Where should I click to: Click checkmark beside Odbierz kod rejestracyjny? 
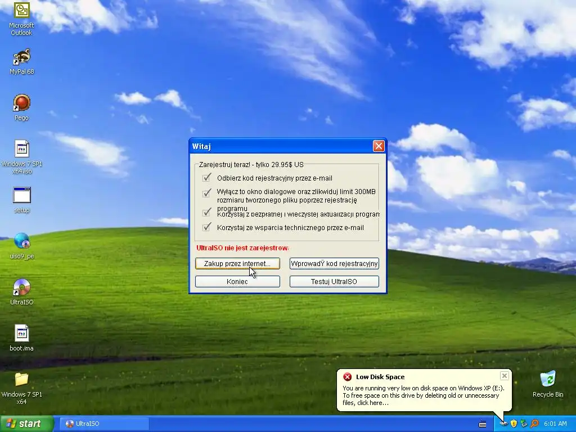207,177
